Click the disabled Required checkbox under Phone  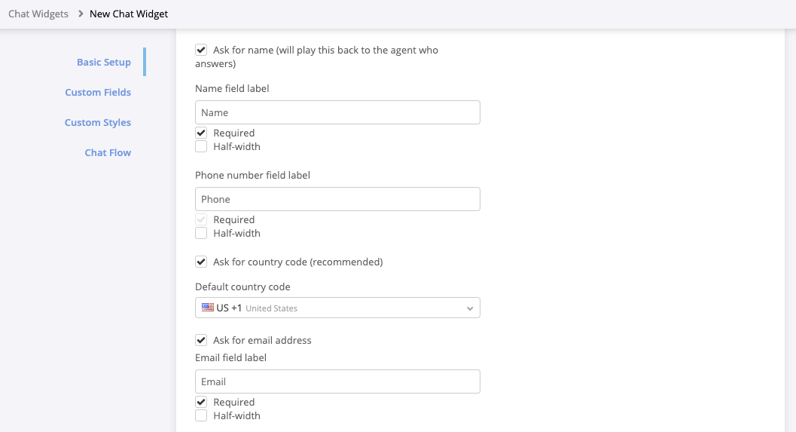coord(201,219)
